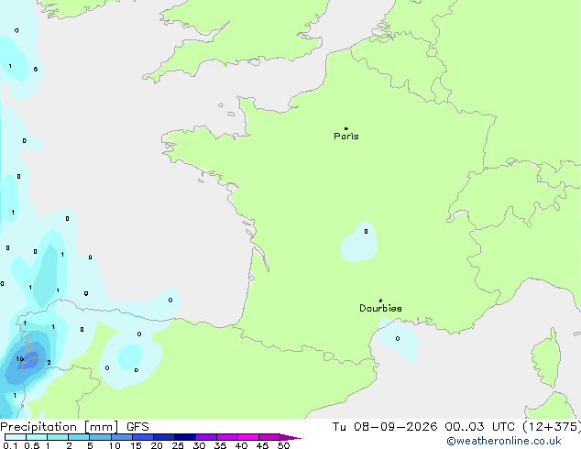Click the Tu 08-09-2026 forecast date text
581x449 pixels.
[386, 427]
